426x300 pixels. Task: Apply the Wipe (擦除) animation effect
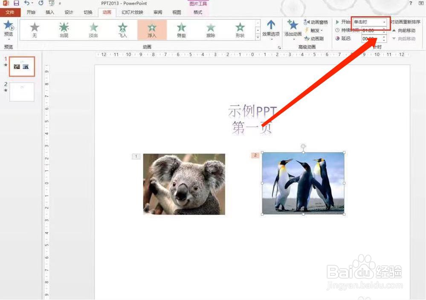click(x=211, y=30)
